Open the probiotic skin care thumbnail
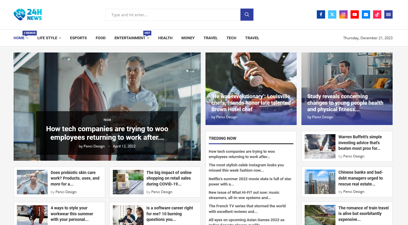408x225 pixels. (x=32, y=182)
